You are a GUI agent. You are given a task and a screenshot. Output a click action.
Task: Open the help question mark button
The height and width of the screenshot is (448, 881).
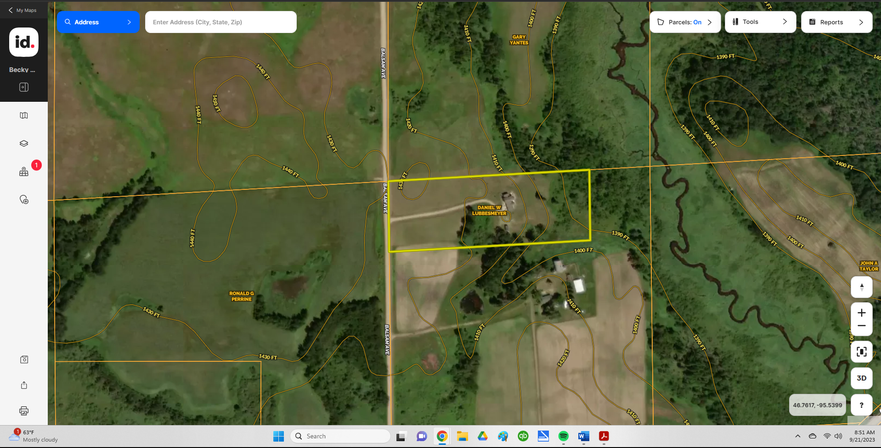pyautogui.click(x=861, y=405)
